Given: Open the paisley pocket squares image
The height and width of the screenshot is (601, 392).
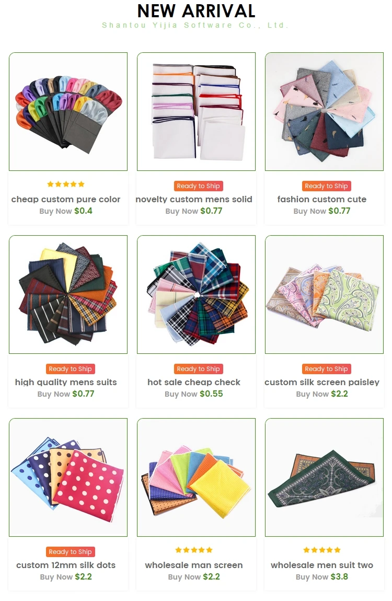Looking at the screenshot, I should pyautogui.click(x=324, y=294).
